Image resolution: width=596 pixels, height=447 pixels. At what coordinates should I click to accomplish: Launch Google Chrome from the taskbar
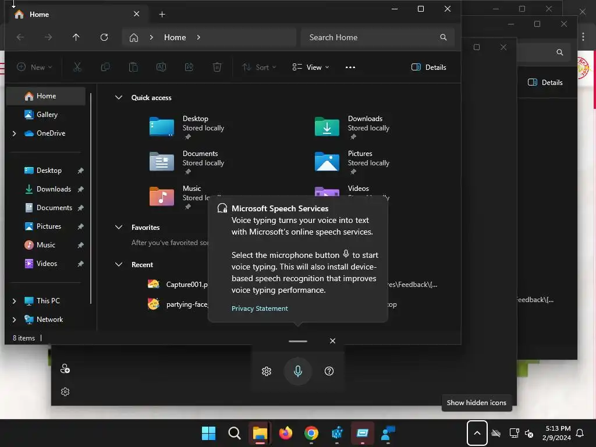(311, 433)
